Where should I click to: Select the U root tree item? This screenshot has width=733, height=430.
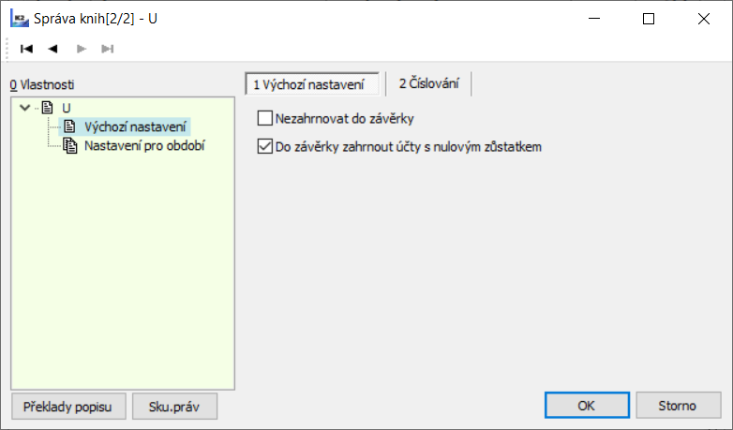click(67, 108)
